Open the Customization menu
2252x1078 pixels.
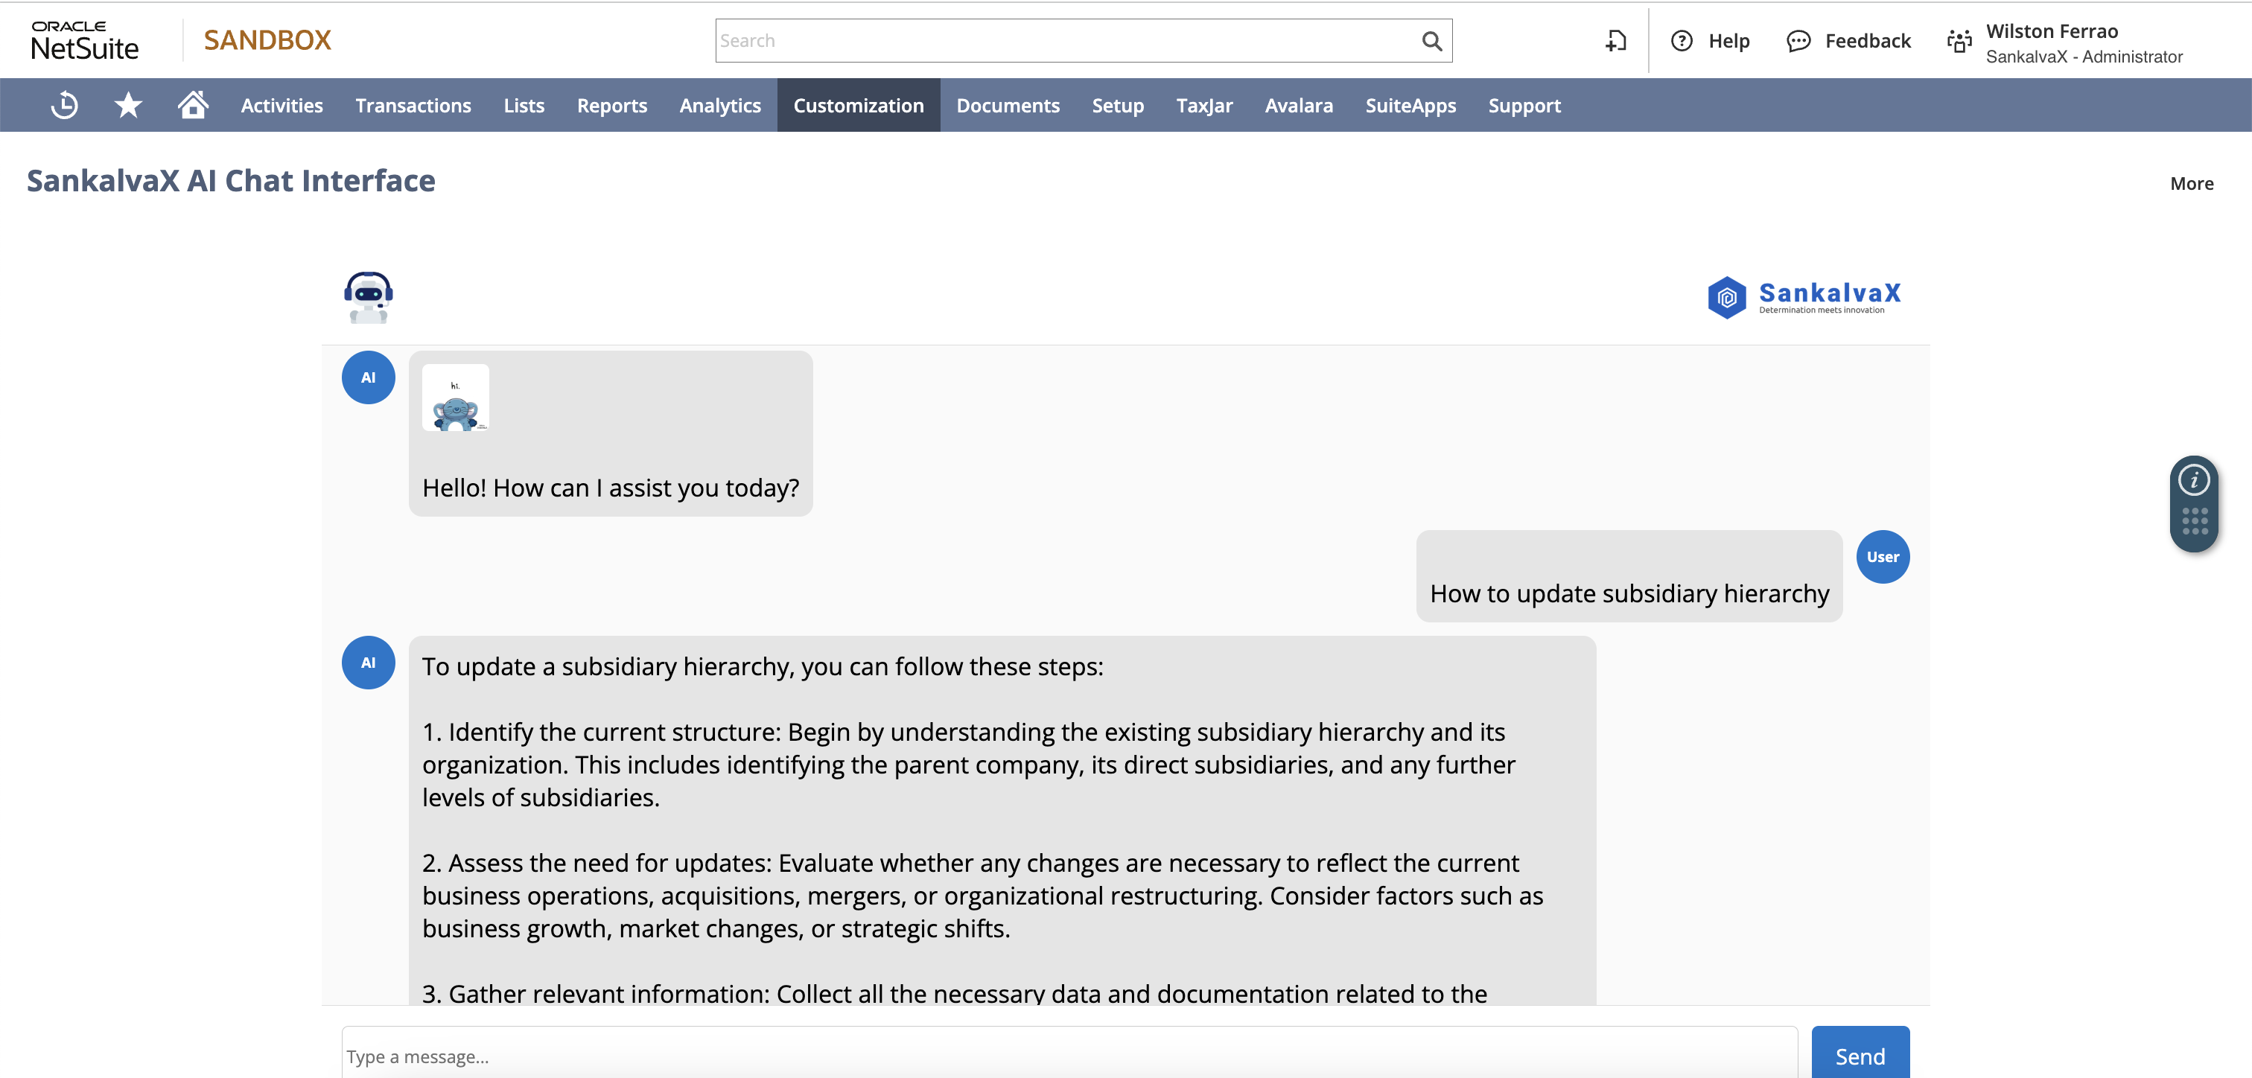859,105
